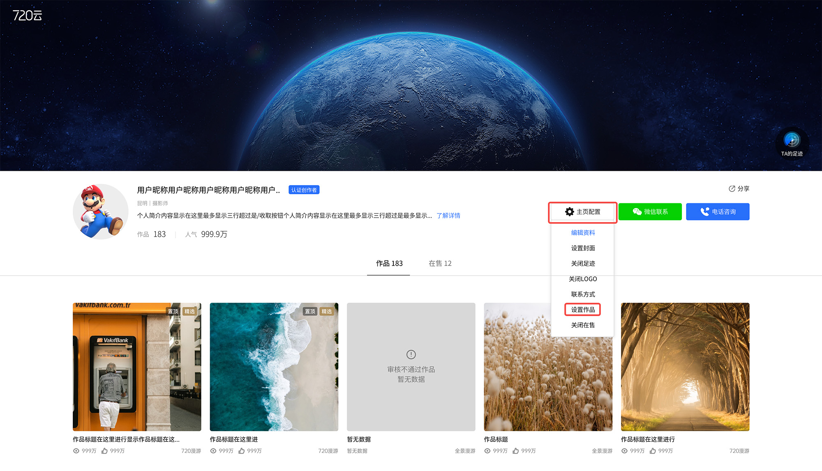Click the 微信联系 button

(x=650, y=212)
